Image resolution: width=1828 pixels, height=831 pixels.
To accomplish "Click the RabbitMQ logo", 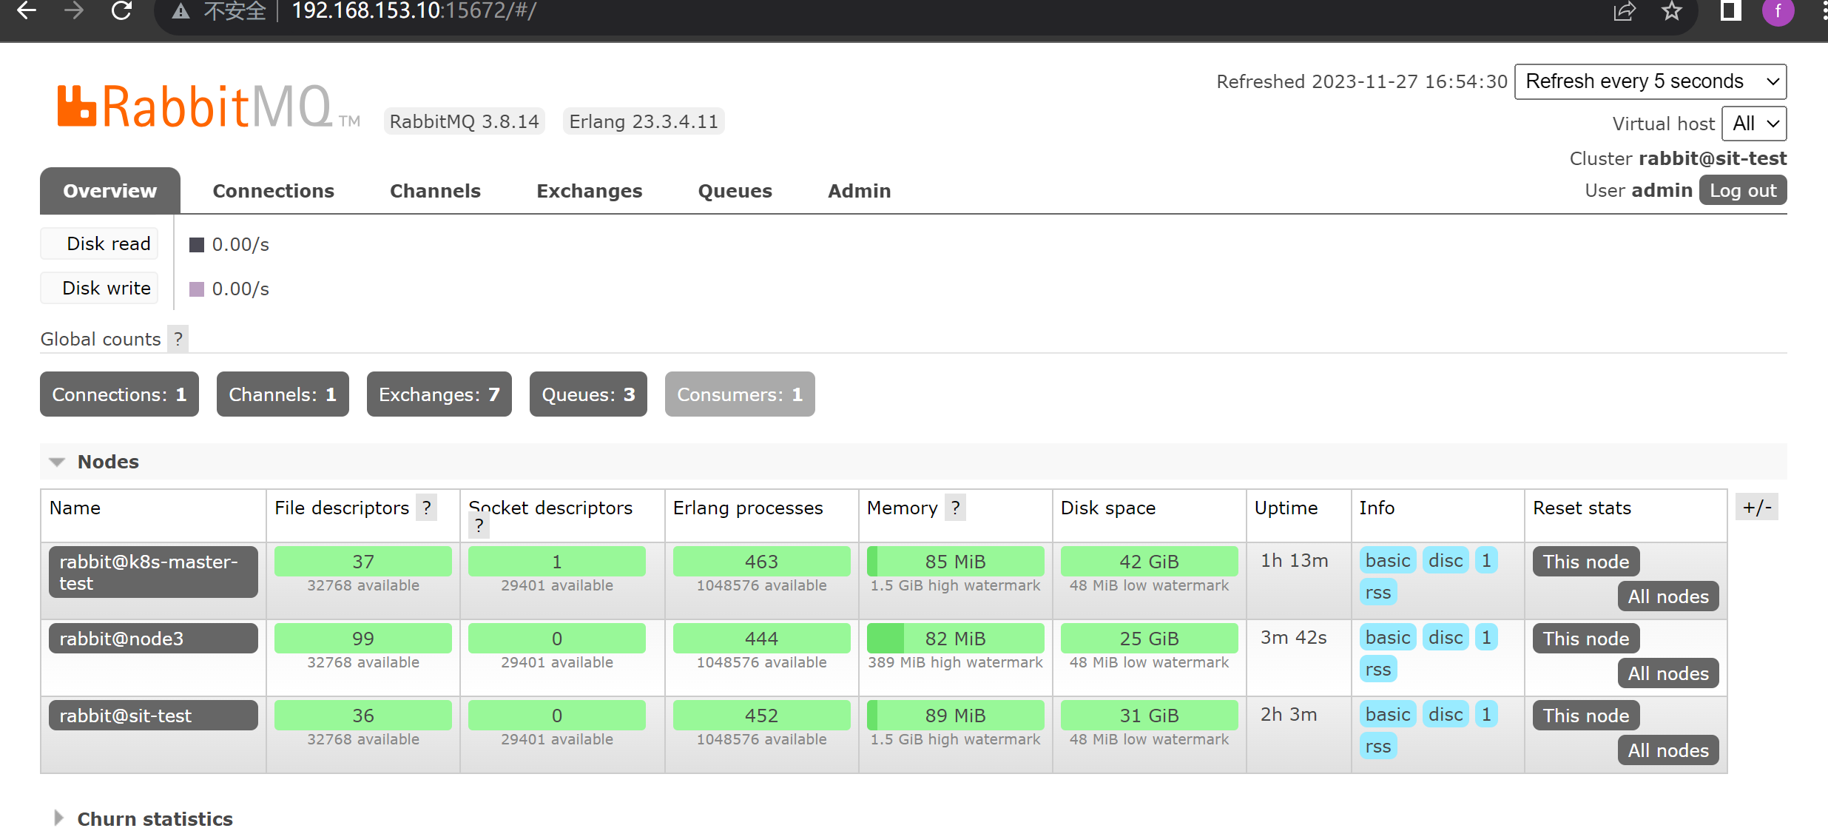I will pos(196,107).
